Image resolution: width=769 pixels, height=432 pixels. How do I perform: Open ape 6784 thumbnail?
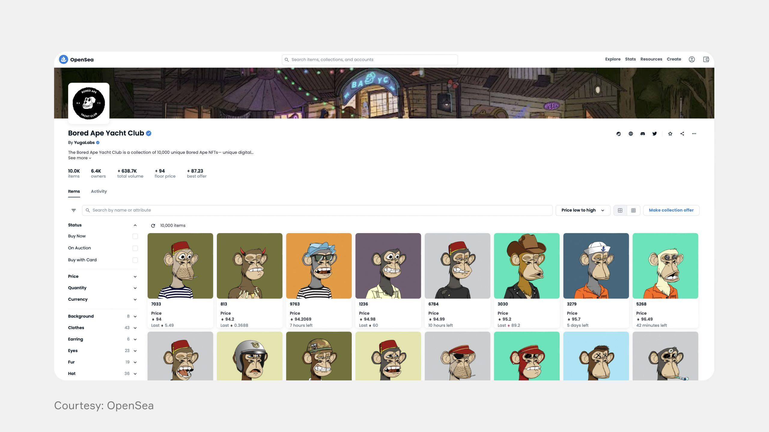point(457,266)
